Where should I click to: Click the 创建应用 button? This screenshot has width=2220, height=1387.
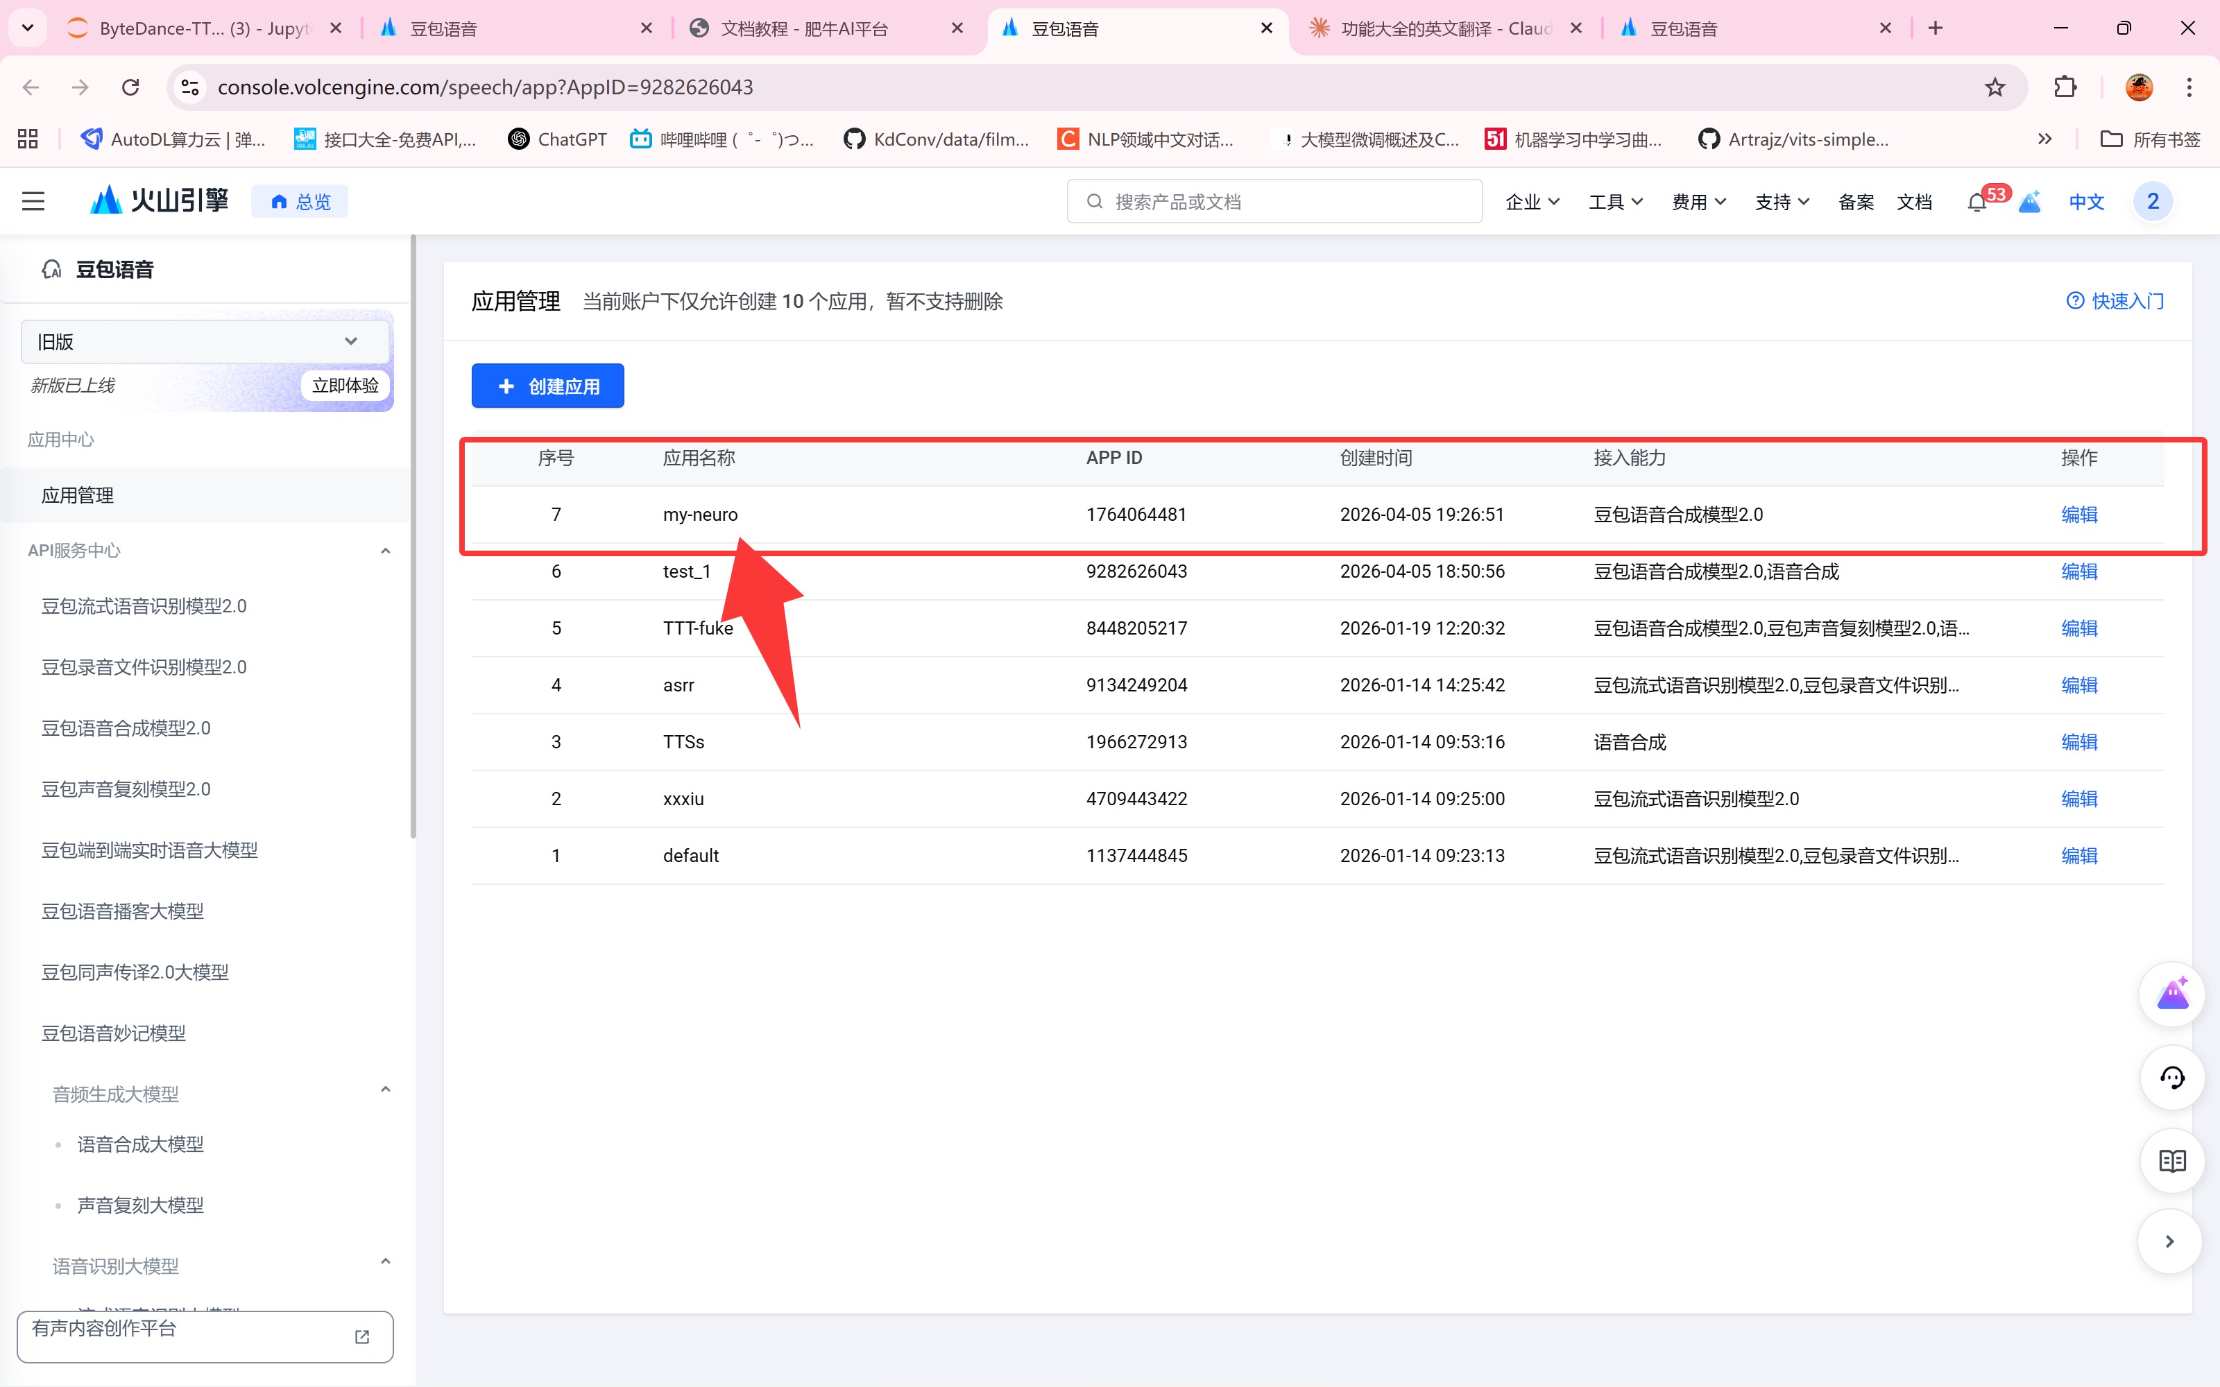click(x=547, y=386)
